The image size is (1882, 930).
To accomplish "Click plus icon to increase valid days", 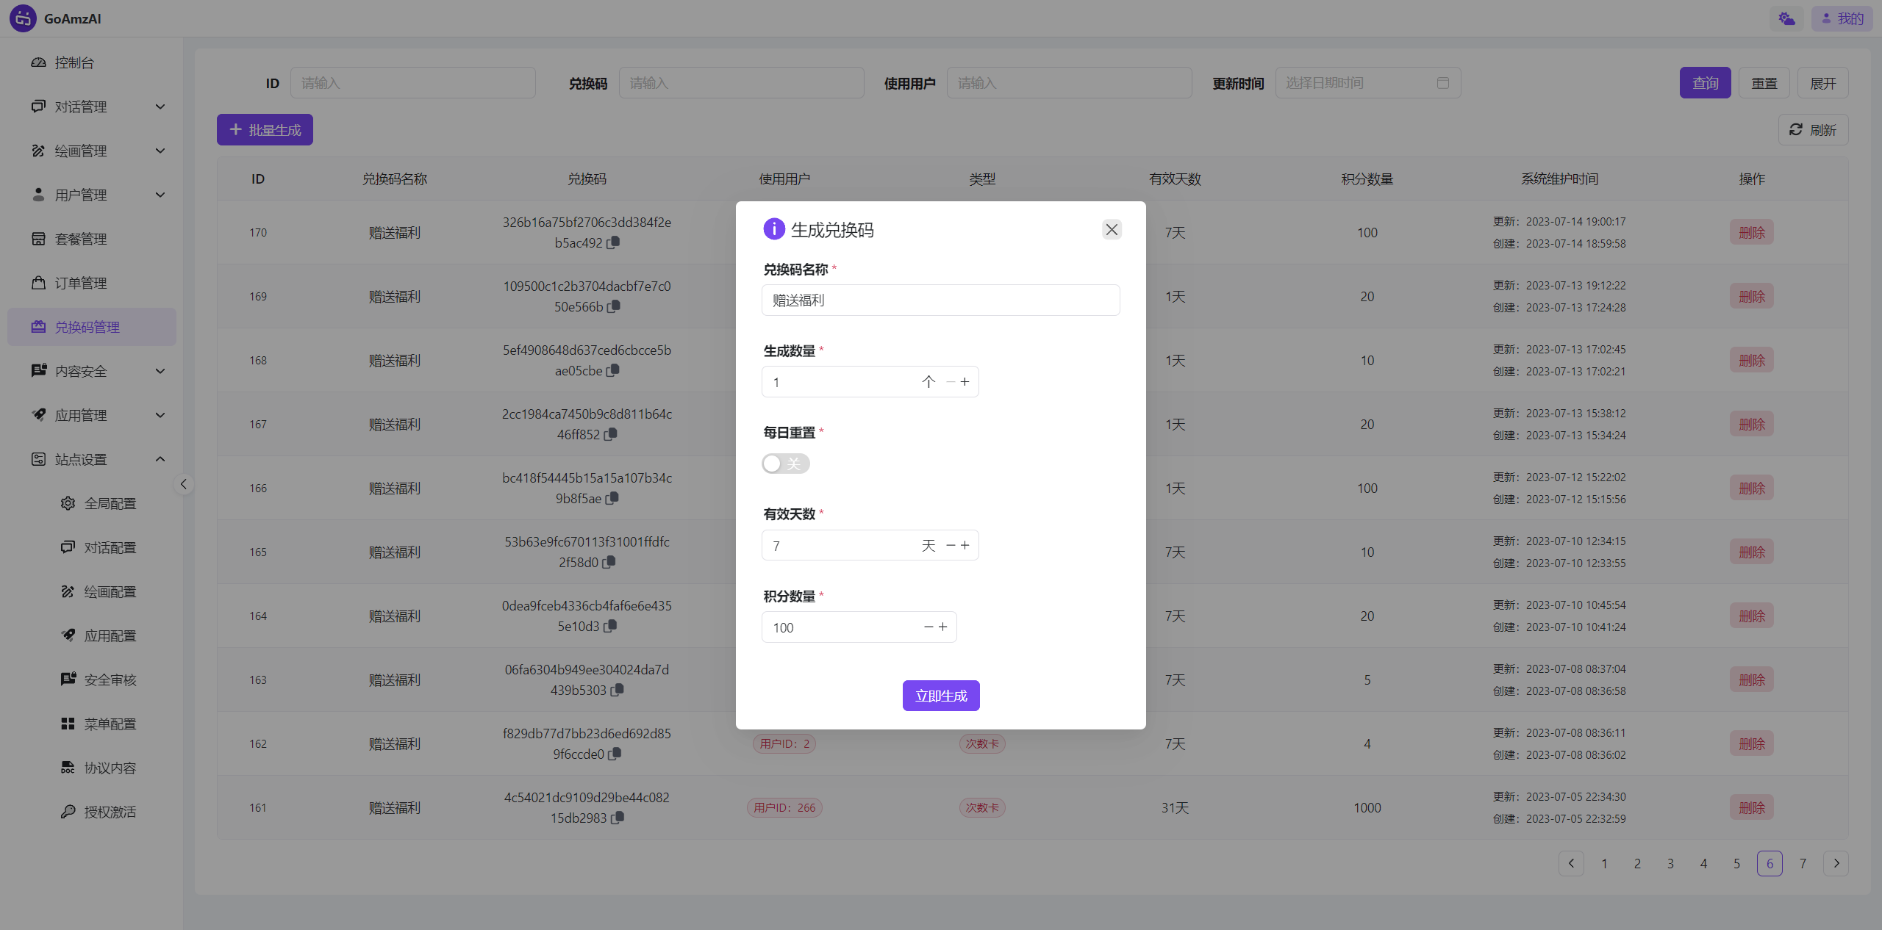I will coord(965,545).
